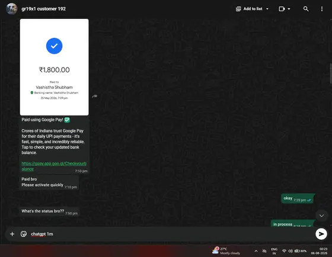Open the ₹1,800.00 payment receipt image
This screenshot has width=332, height=257.
[54, 67]
